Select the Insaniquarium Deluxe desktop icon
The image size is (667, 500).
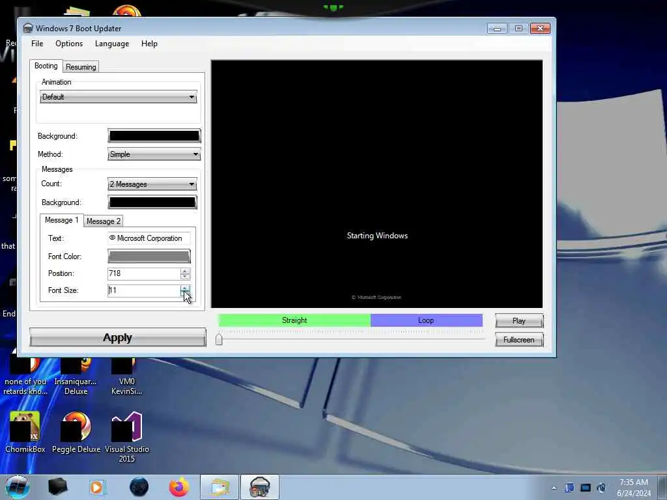coord(76,376)
